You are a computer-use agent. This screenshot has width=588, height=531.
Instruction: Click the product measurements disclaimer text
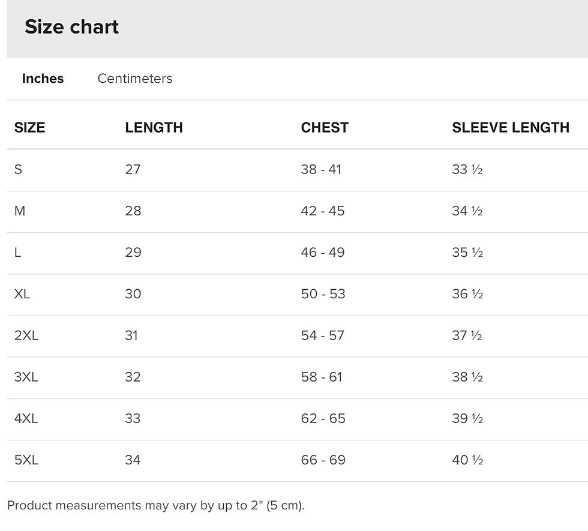[155, 505]
